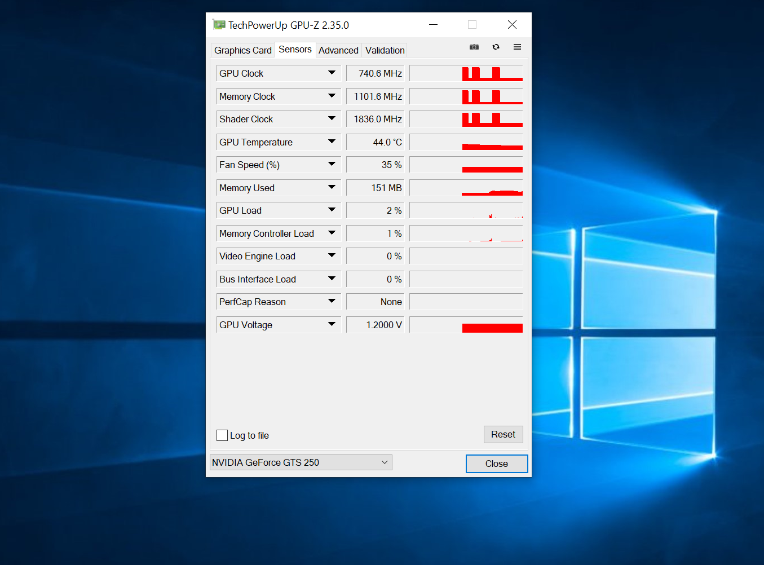
Task: Click the Memory Used history graph
Action: (466, 188)
